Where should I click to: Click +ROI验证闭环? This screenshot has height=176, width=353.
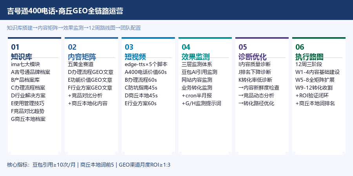(312, 95)
